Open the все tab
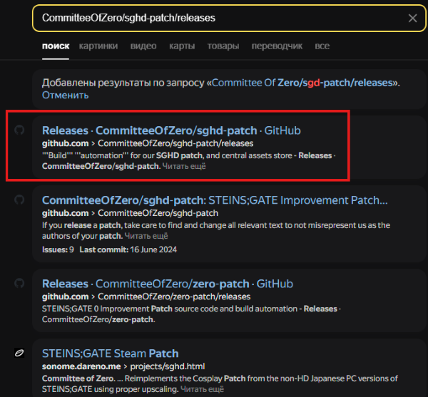The image size is (428, 397). [x=322, y=46]
